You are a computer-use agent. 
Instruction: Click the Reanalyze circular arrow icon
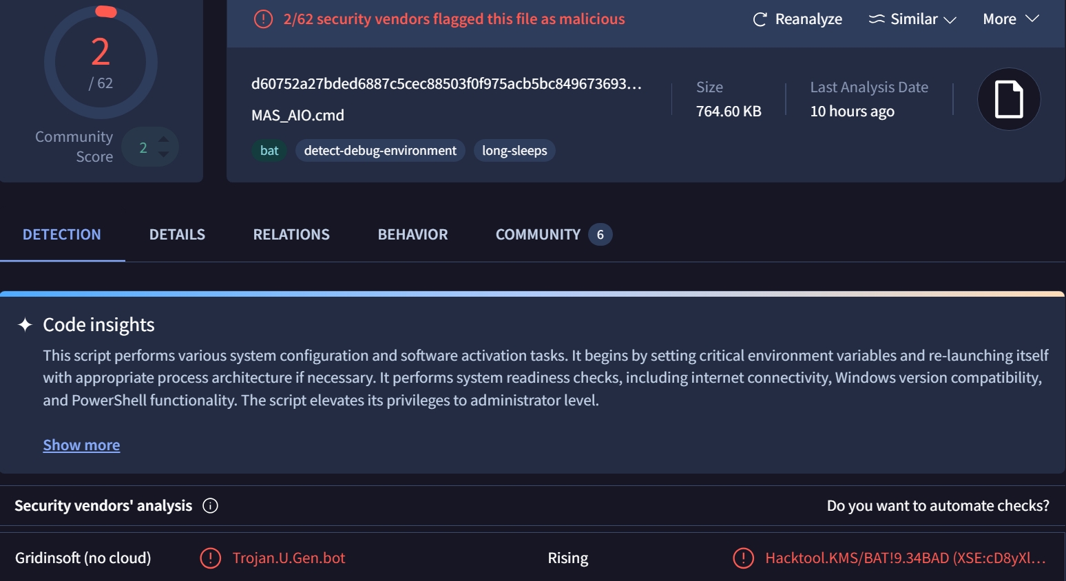pyautogui.click(x=760, y=19)
